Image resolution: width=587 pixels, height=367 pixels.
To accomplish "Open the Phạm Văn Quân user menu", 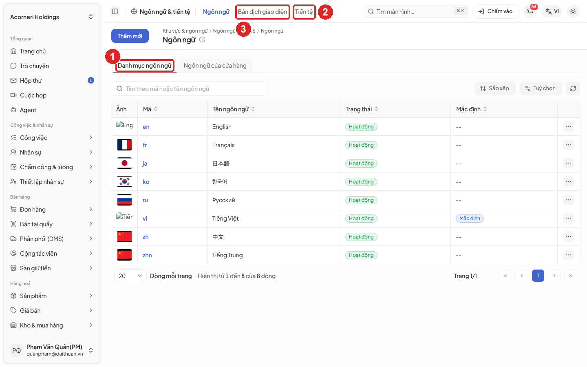I will click(52, 350).
